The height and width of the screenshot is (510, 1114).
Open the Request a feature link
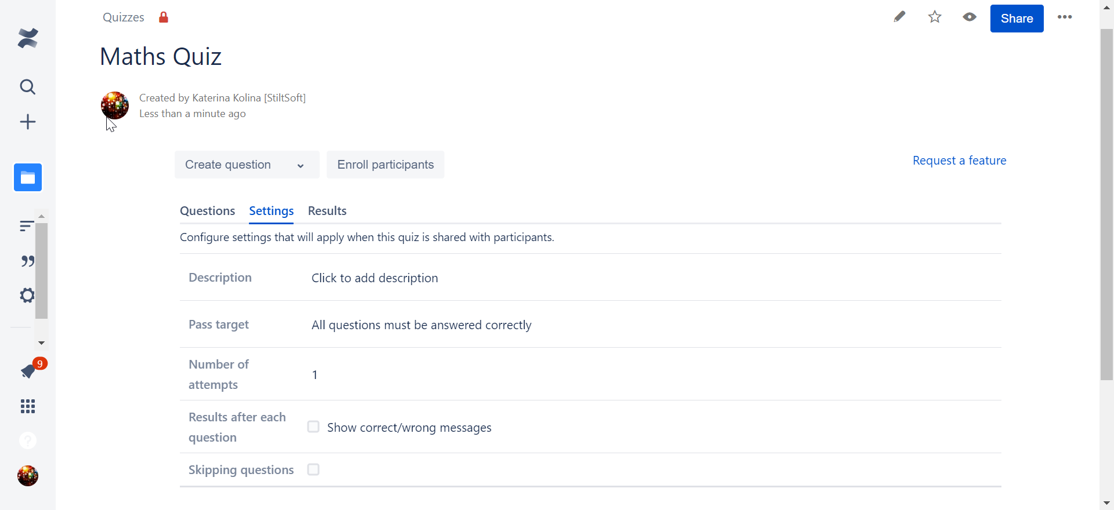[x=960, y=160]
